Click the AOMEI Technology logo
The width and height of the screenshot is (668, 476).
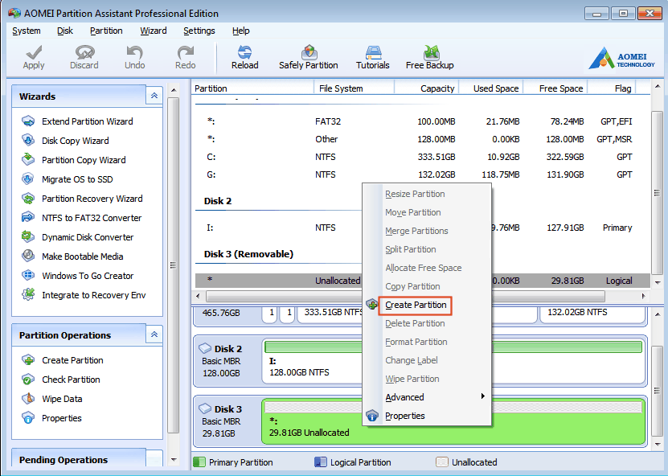tap(621, 59)
